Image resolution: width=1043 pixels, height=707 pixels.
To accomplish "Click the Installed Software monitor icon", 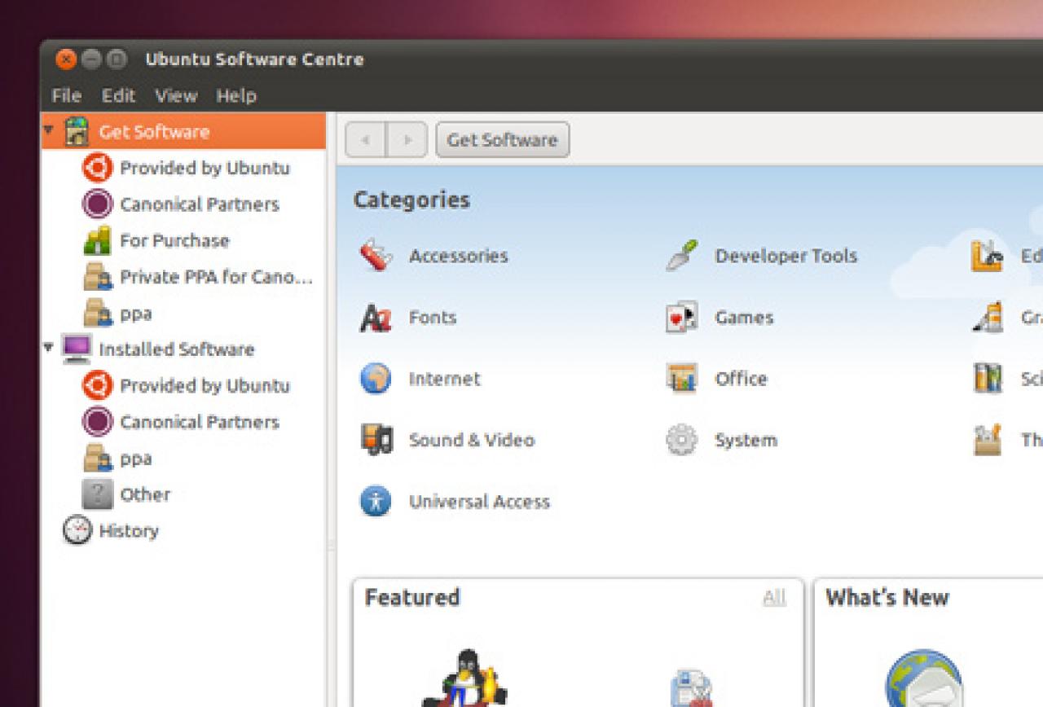I will coord(77,349).
